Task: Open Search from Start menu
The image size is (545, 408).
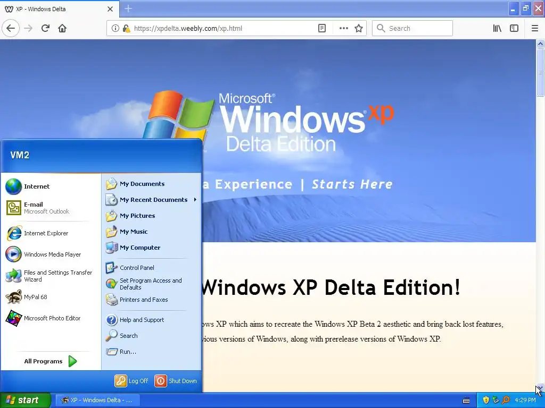Action: (x=152, y=336)
